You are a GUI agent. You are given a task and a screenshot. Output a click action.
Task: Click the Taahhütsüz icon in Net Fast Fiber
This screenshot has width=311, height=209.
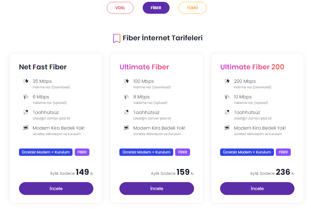(26, 112)
